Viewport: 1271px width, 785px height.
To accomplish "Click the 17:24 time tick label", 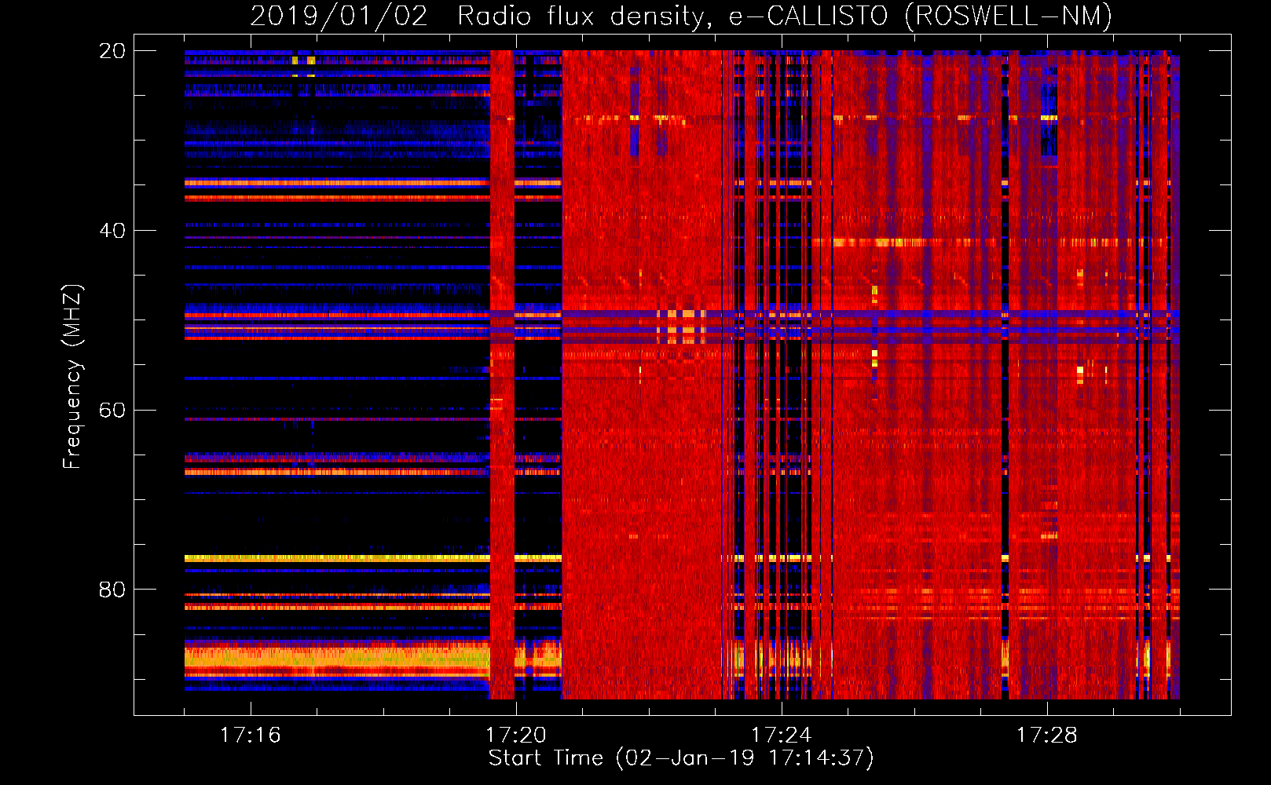I will click(782, 735).
